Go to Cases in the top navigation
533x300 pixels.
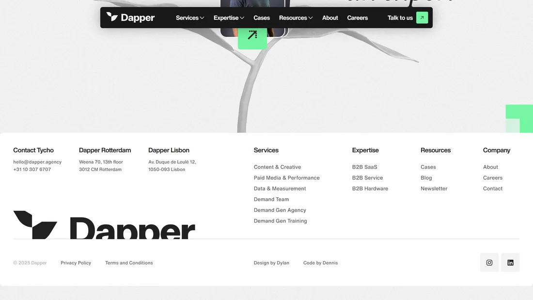click(262, 18)
